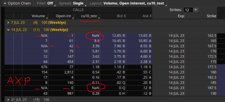Select bid 3.75 for 172.5 strike
This screenshot has height=102, width=225.
pos(117,57)
